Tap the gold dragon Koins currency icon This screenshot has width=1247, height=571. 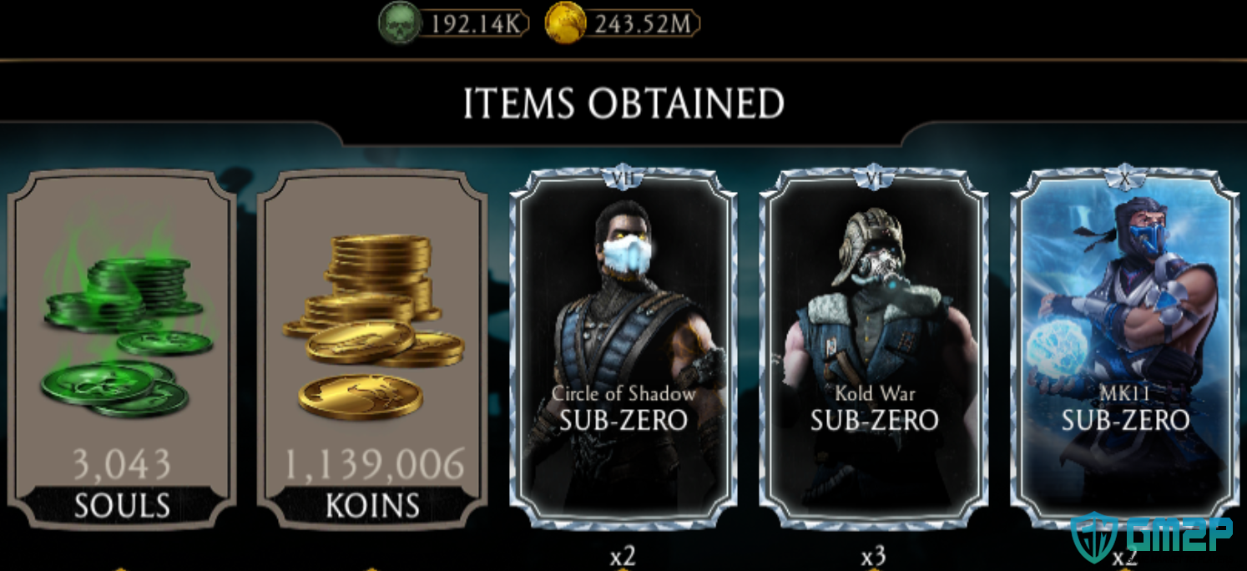click(566, 23)
